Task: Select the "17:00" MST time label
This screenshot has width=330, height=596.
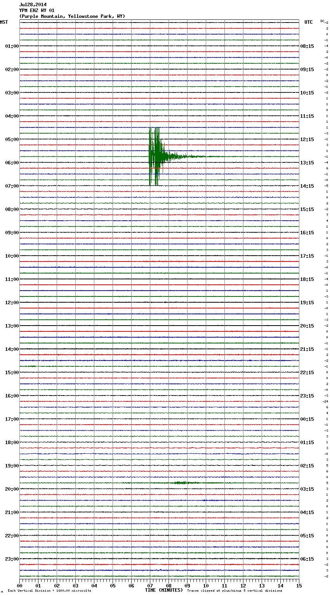Action: (12, 419)
